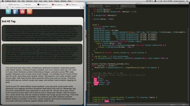Click the highlighted 'zoom' on line 64

[x=107, y=101]
